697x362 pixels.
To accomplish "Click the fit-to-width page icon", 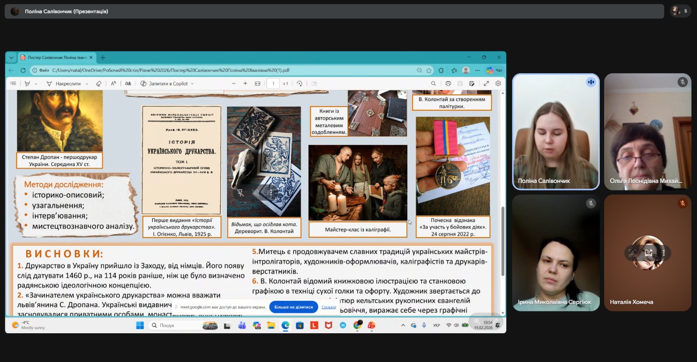I will pos(257,84).
